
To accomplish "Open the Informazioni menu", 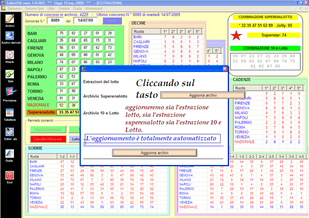I will (x=94, y=9).
